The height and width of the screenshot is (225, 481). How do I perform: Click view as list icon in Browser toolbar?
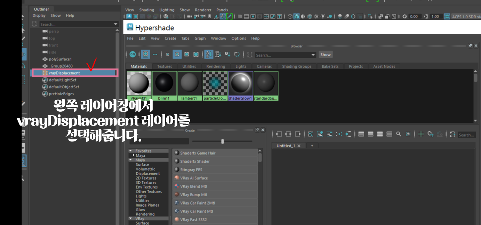155,54
